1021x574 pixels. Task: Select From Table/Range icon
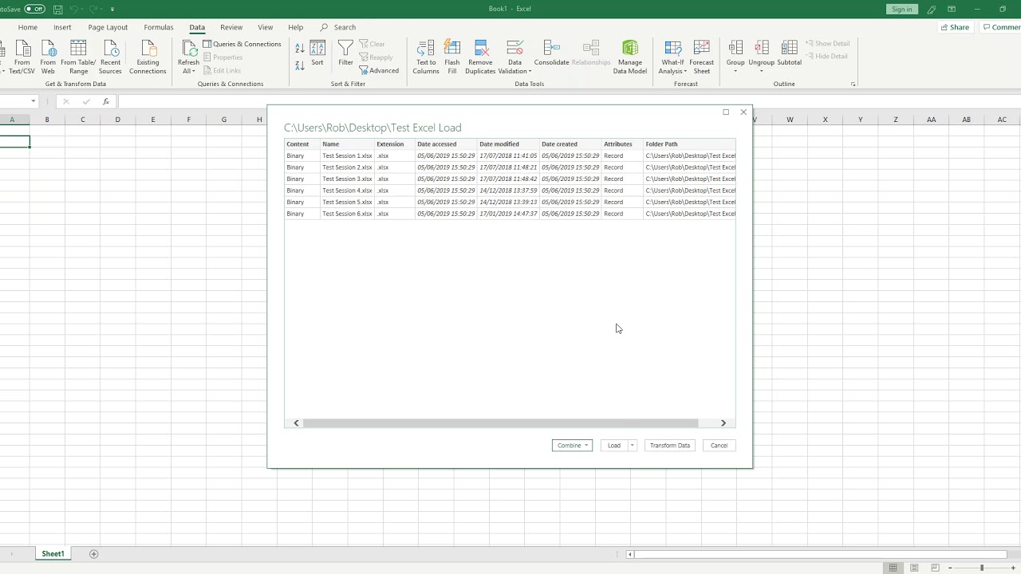78,56
